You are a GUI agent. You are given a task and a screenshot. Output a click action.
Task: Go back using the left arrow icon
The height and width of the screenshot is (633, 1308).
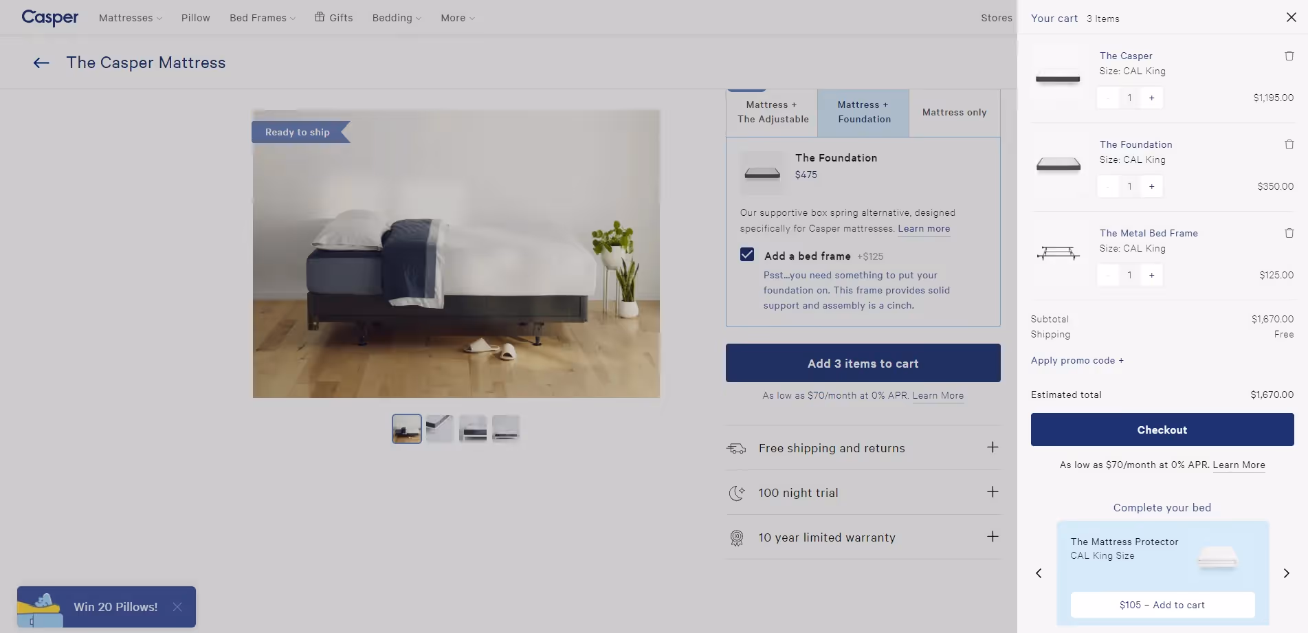click(41, 63)
